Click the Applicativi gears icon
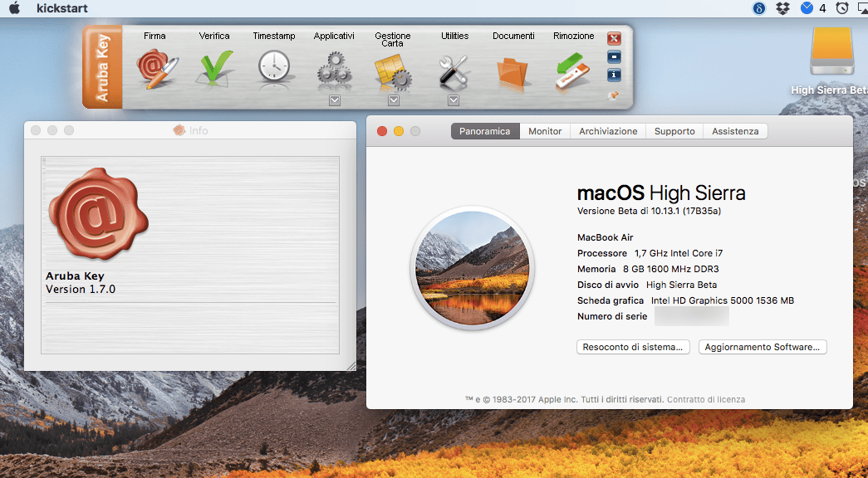 (x=335, y=71)
